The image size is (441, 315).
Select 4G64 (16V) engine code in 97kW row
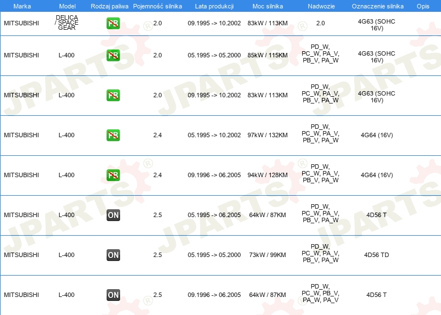pyautogui.click(x=377, y=135)
